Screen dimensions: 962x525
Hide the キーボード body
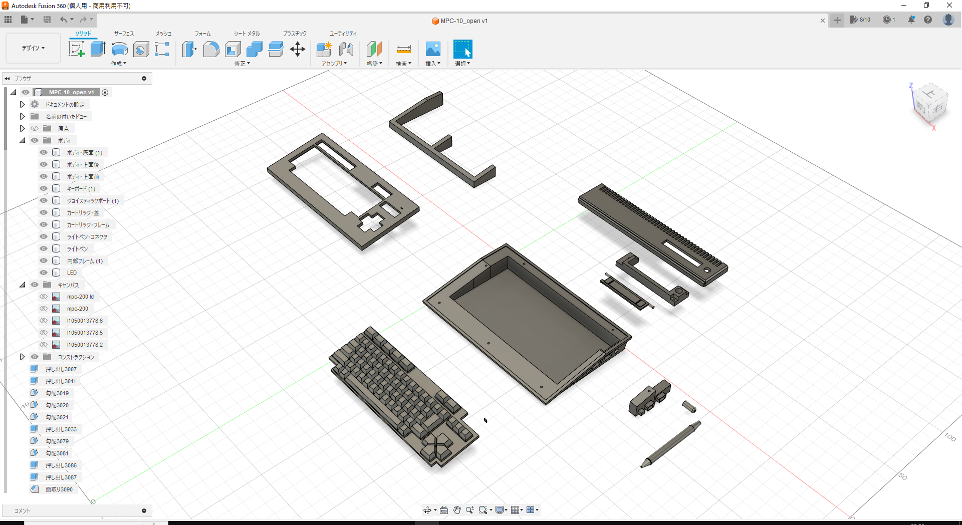click(43, 188)
